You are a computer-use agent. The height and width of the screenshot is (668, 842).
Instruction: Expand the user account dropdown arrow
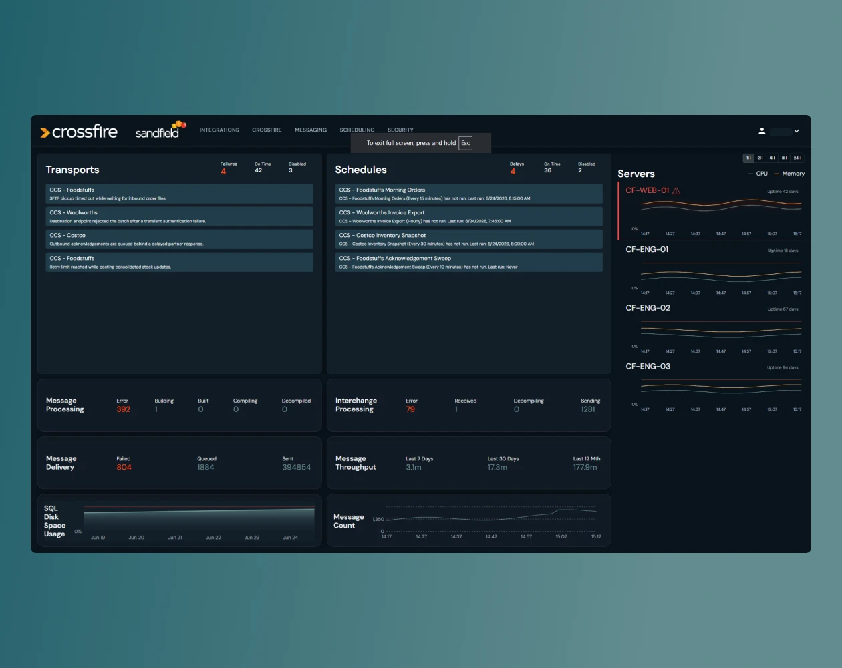[x=797, y=131]
